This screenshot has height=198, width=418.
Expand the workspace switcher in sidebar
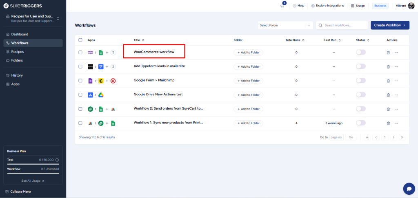[x=58, y=18]
